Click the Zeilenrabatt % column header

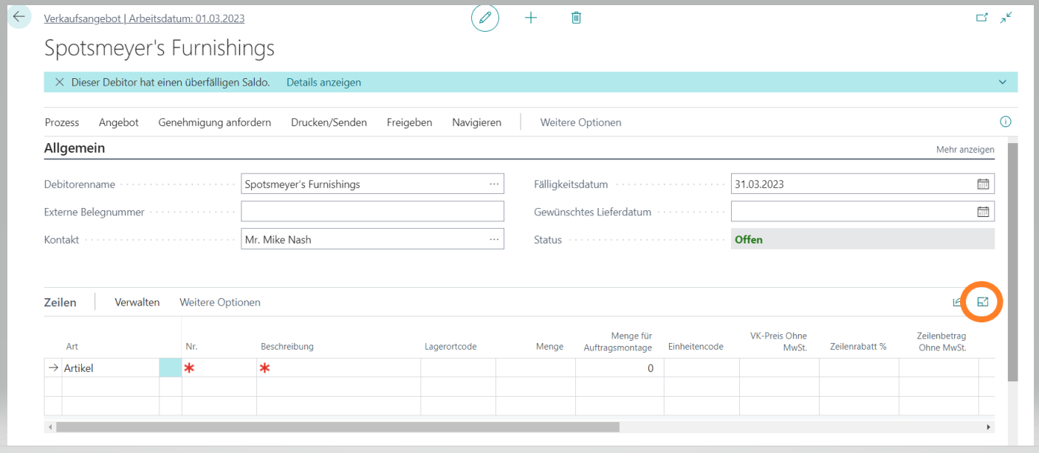click(x=858, y=347)
